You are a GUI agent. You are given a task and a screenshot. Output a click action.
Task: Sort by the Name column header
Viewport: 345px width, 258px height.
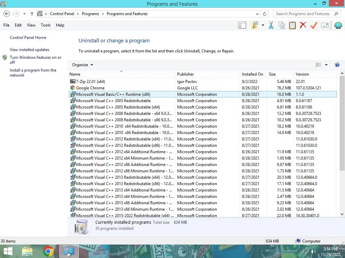pyautogui.click(x=121, y=74)
